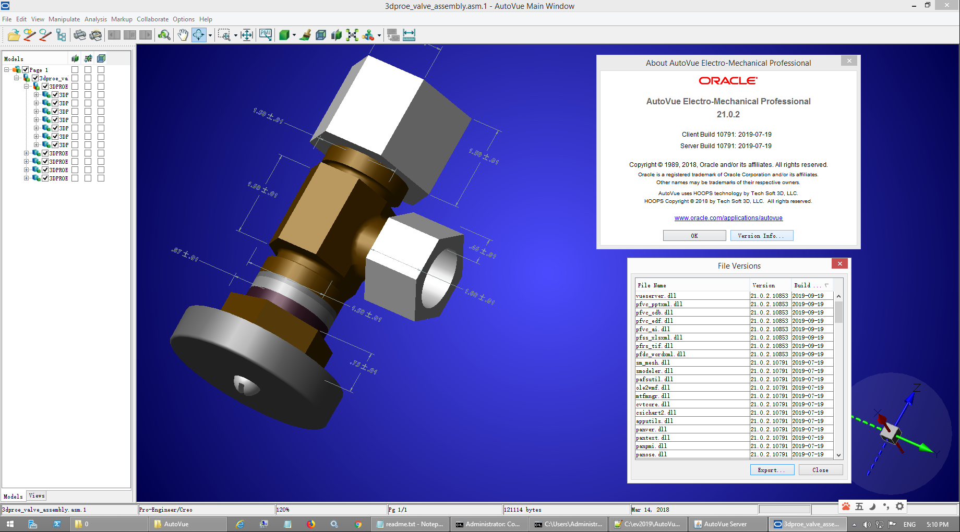This screenshot has width=960, height=532.
Task: Click the Zoom Fit arrows icon
Action: (246, 35)
